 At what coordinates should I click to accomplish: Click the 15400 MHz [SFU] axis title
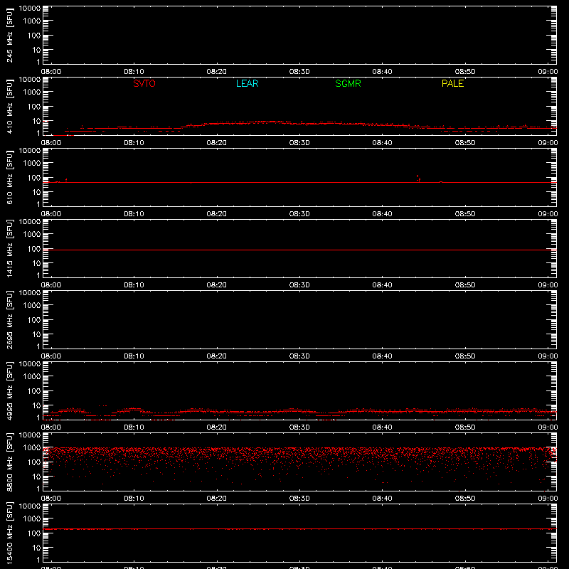9,533
